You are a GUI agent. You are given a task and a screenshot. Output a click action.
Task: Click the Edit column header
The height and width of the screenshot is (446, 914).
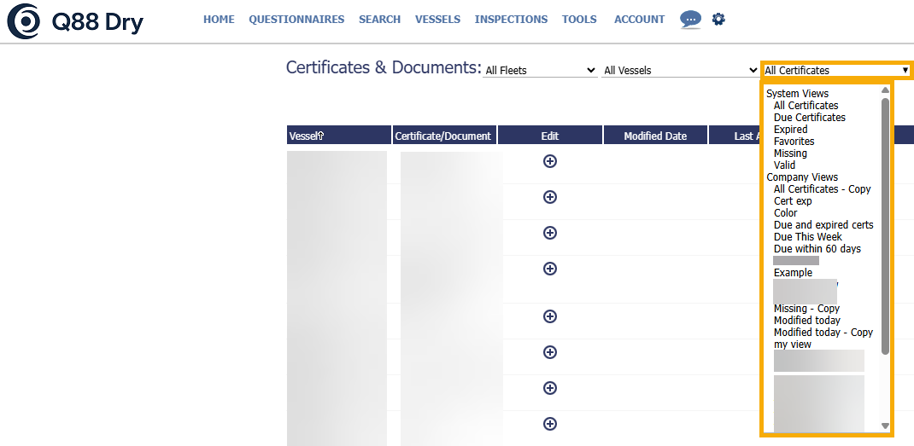tap(550, 135)
